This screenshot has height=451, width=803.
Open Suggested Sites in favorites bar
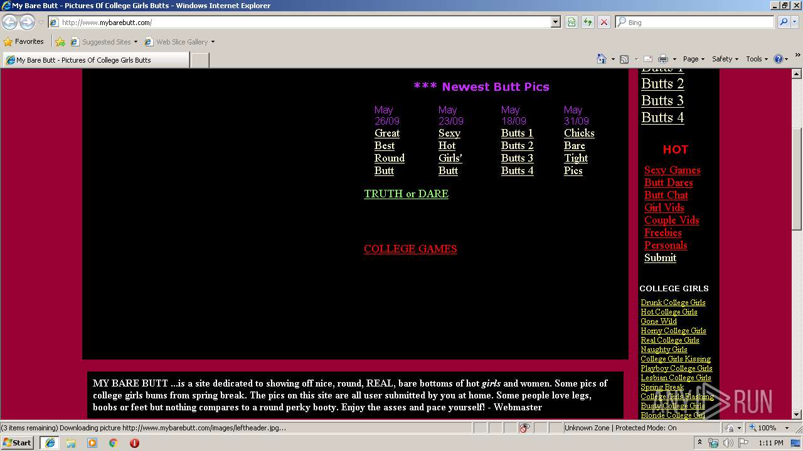[x=104, y=42]
